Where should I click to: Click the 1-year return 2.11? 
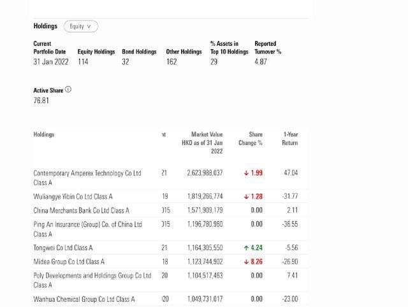click(293, 210)
